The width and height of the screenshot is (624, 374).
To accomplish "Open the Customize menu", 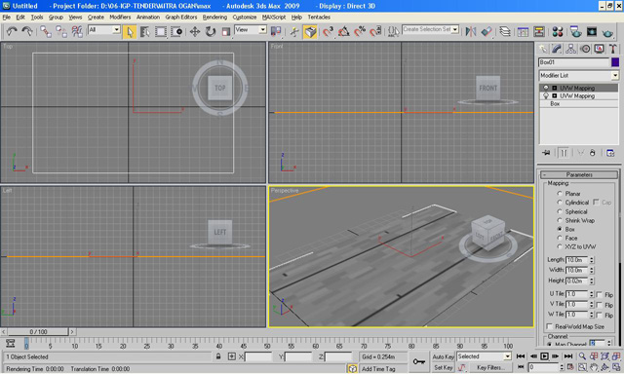I will coord(245,18).
